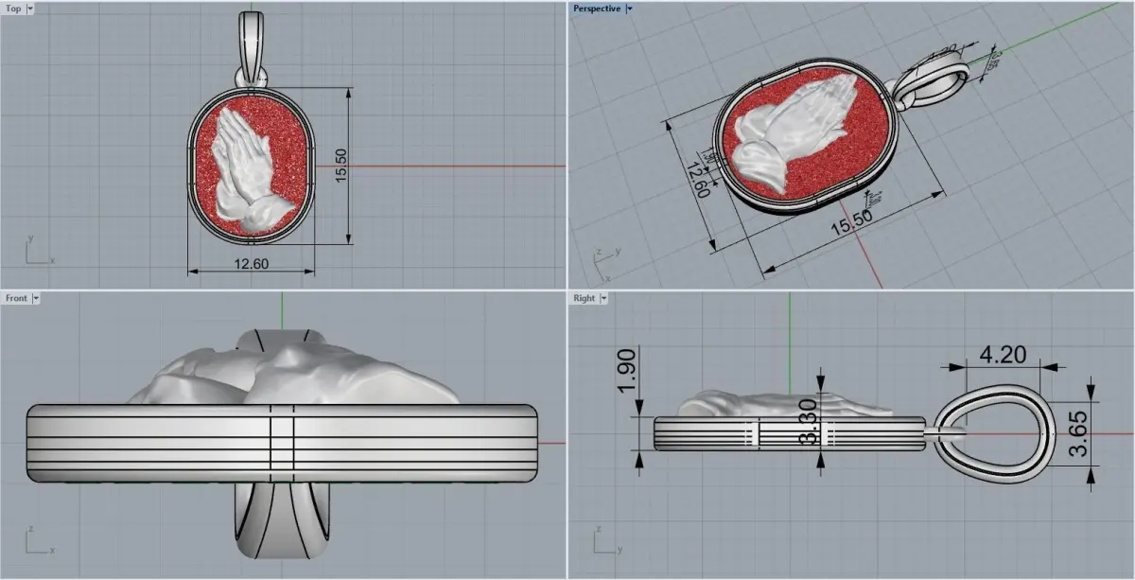Open the Perspective viewport dropdown arrow
Screen dimensions: 1135x580
630,9
